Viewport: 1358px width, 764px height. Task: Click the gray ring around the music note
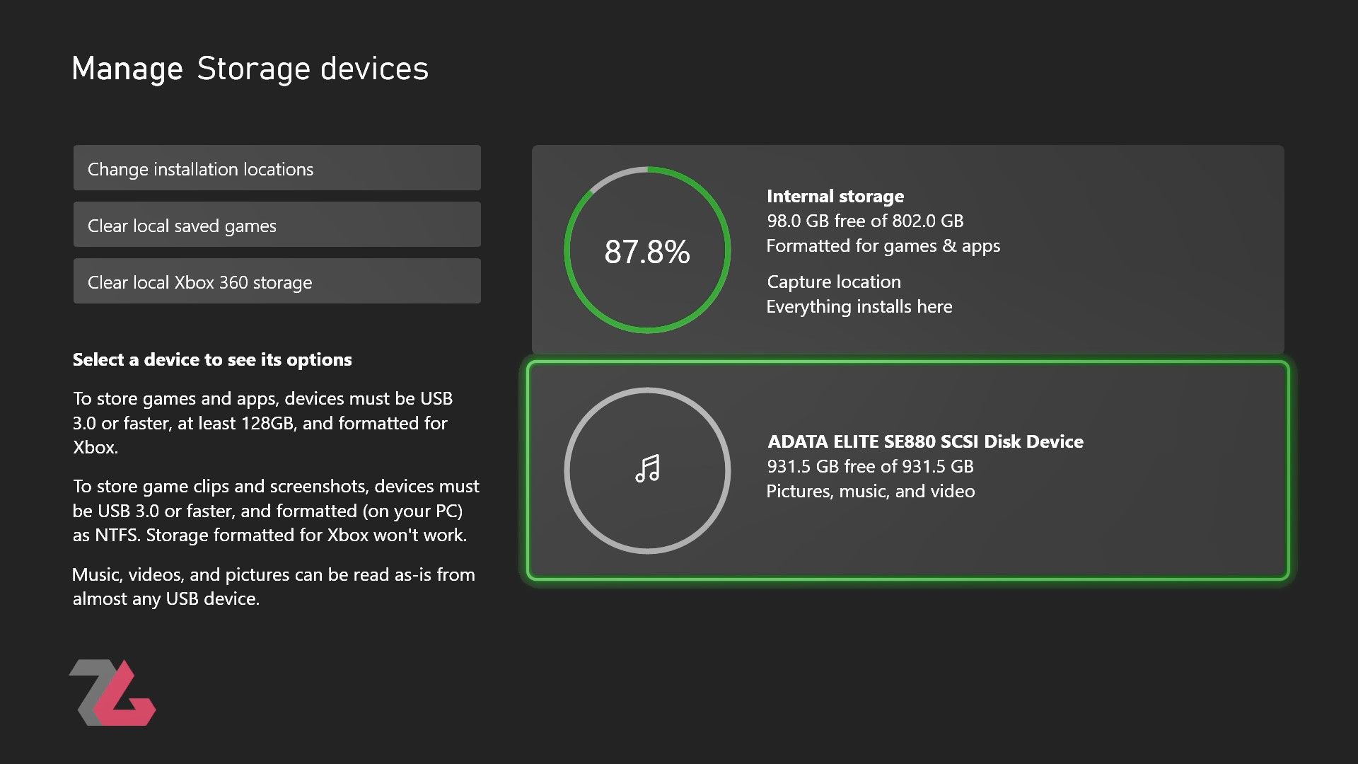(x=566, y=470)
